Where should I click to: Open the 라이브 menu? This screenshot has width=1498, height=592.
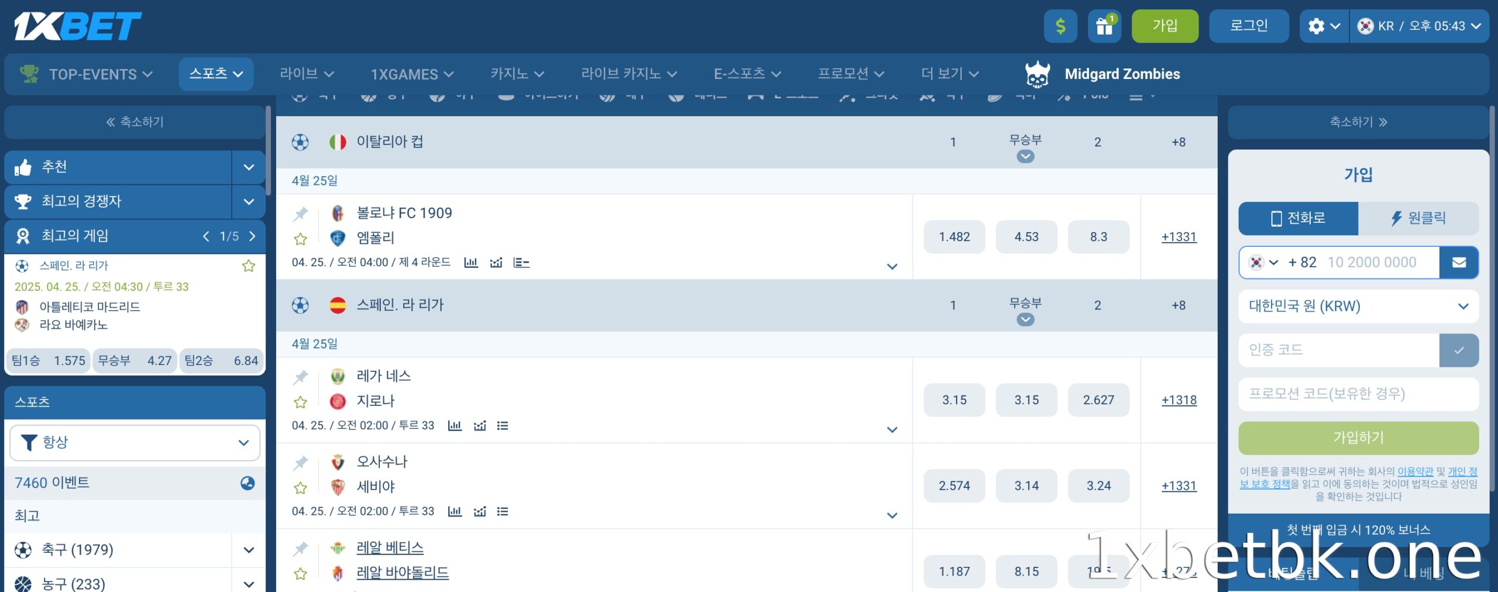tap(307, 74)
